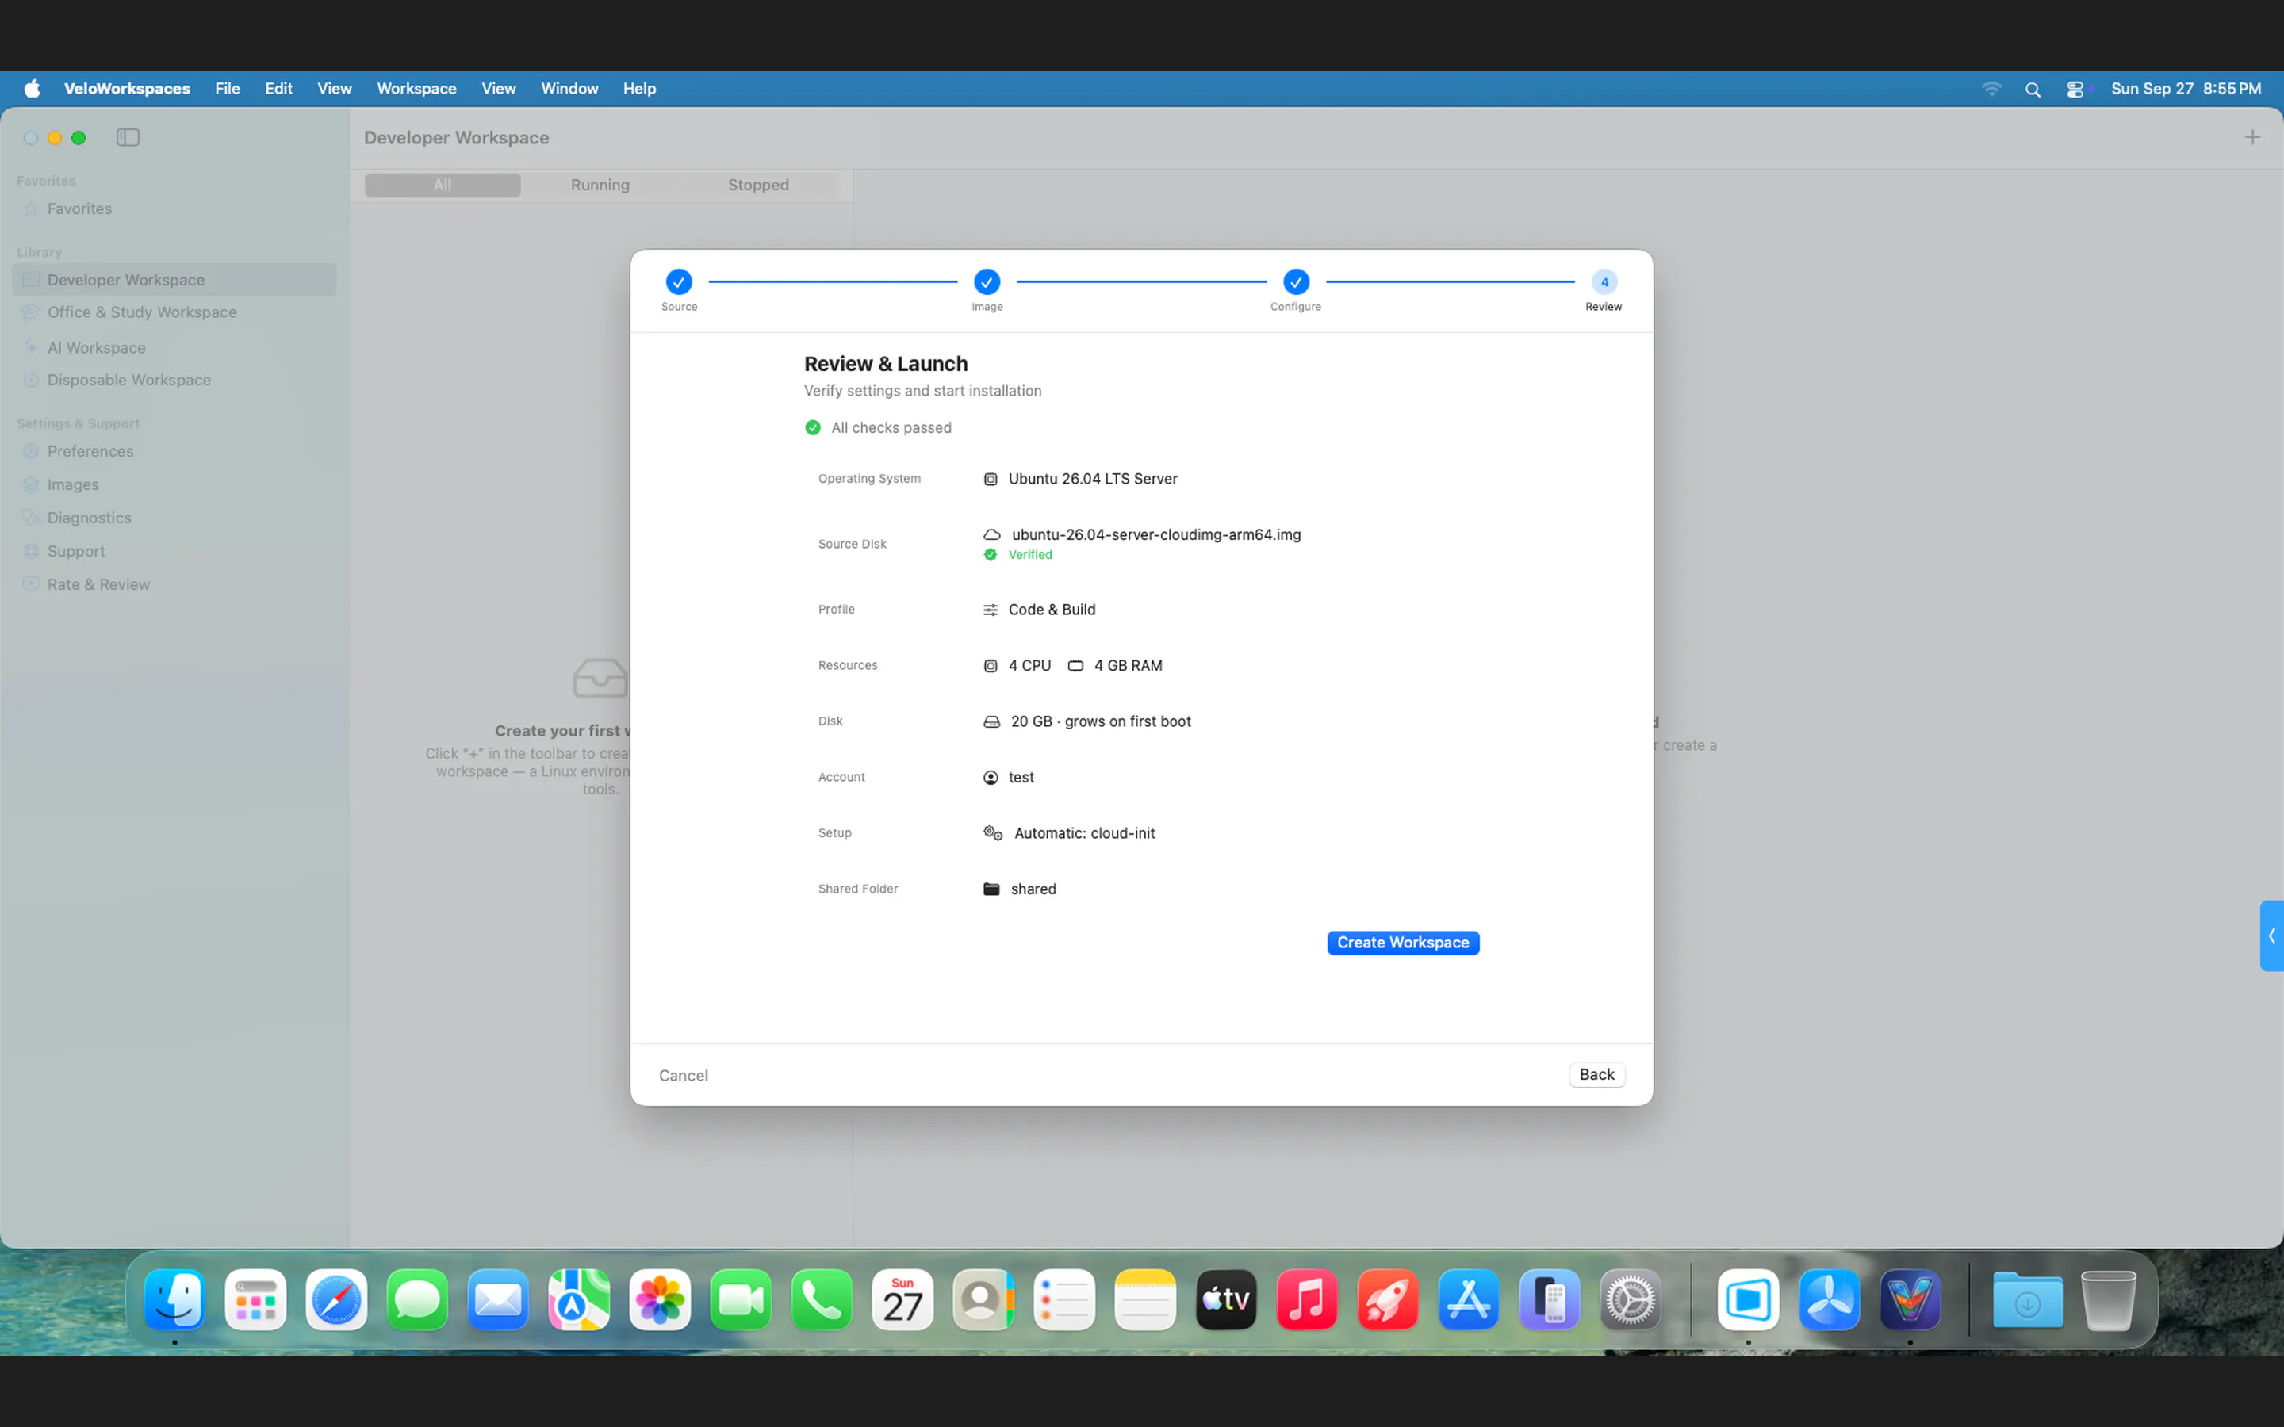Open the VeloWorkspaces app in the dock
This screenshot has height=1427, width=2284.
(1910, 1299)
